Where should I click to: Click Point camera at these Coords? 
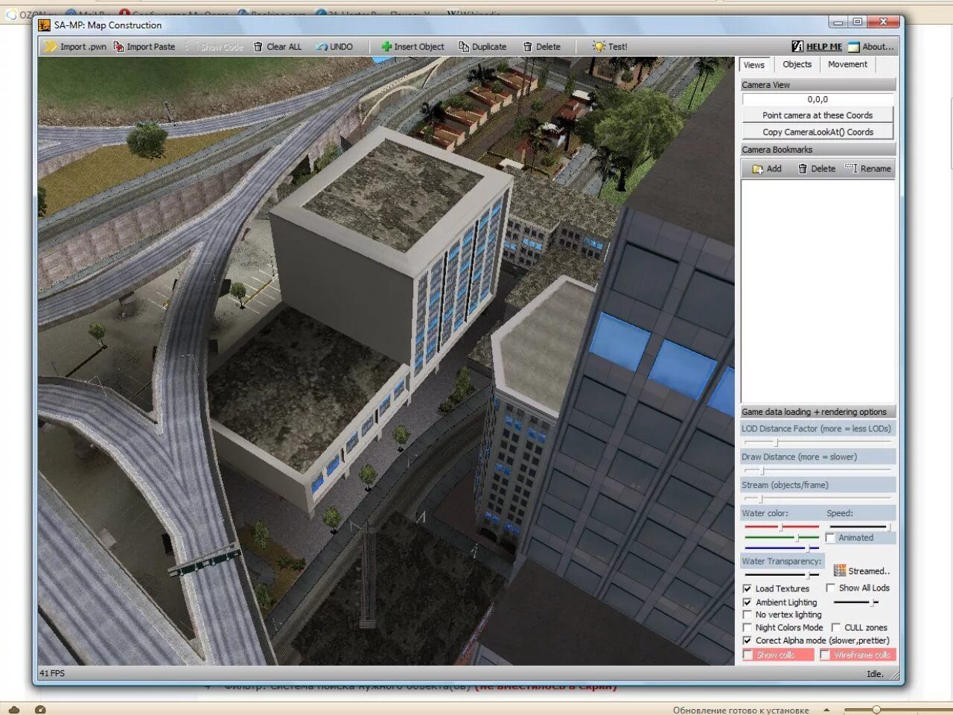coord(817,115)
